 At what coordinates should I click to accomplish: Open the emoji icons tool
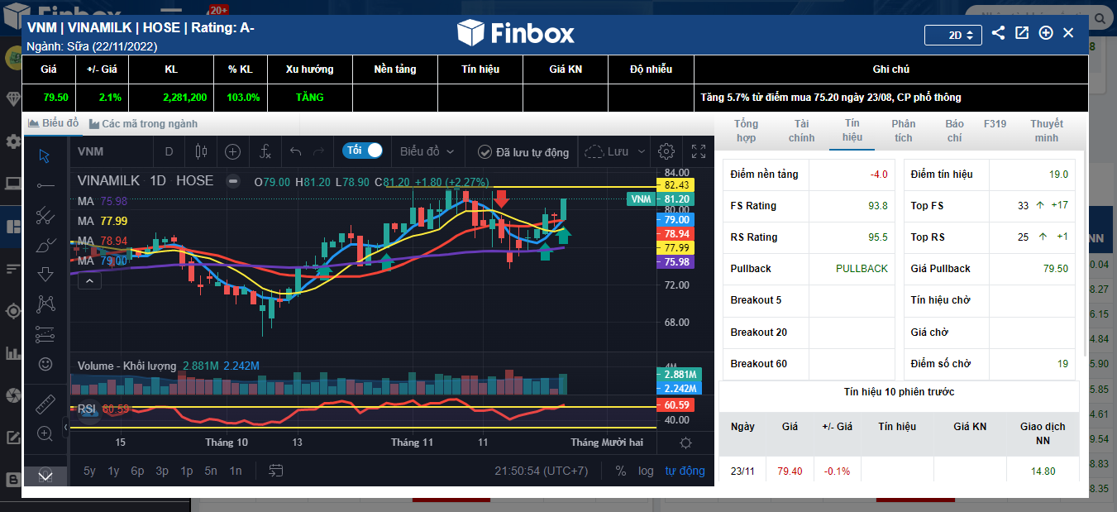tap(45, 364)
